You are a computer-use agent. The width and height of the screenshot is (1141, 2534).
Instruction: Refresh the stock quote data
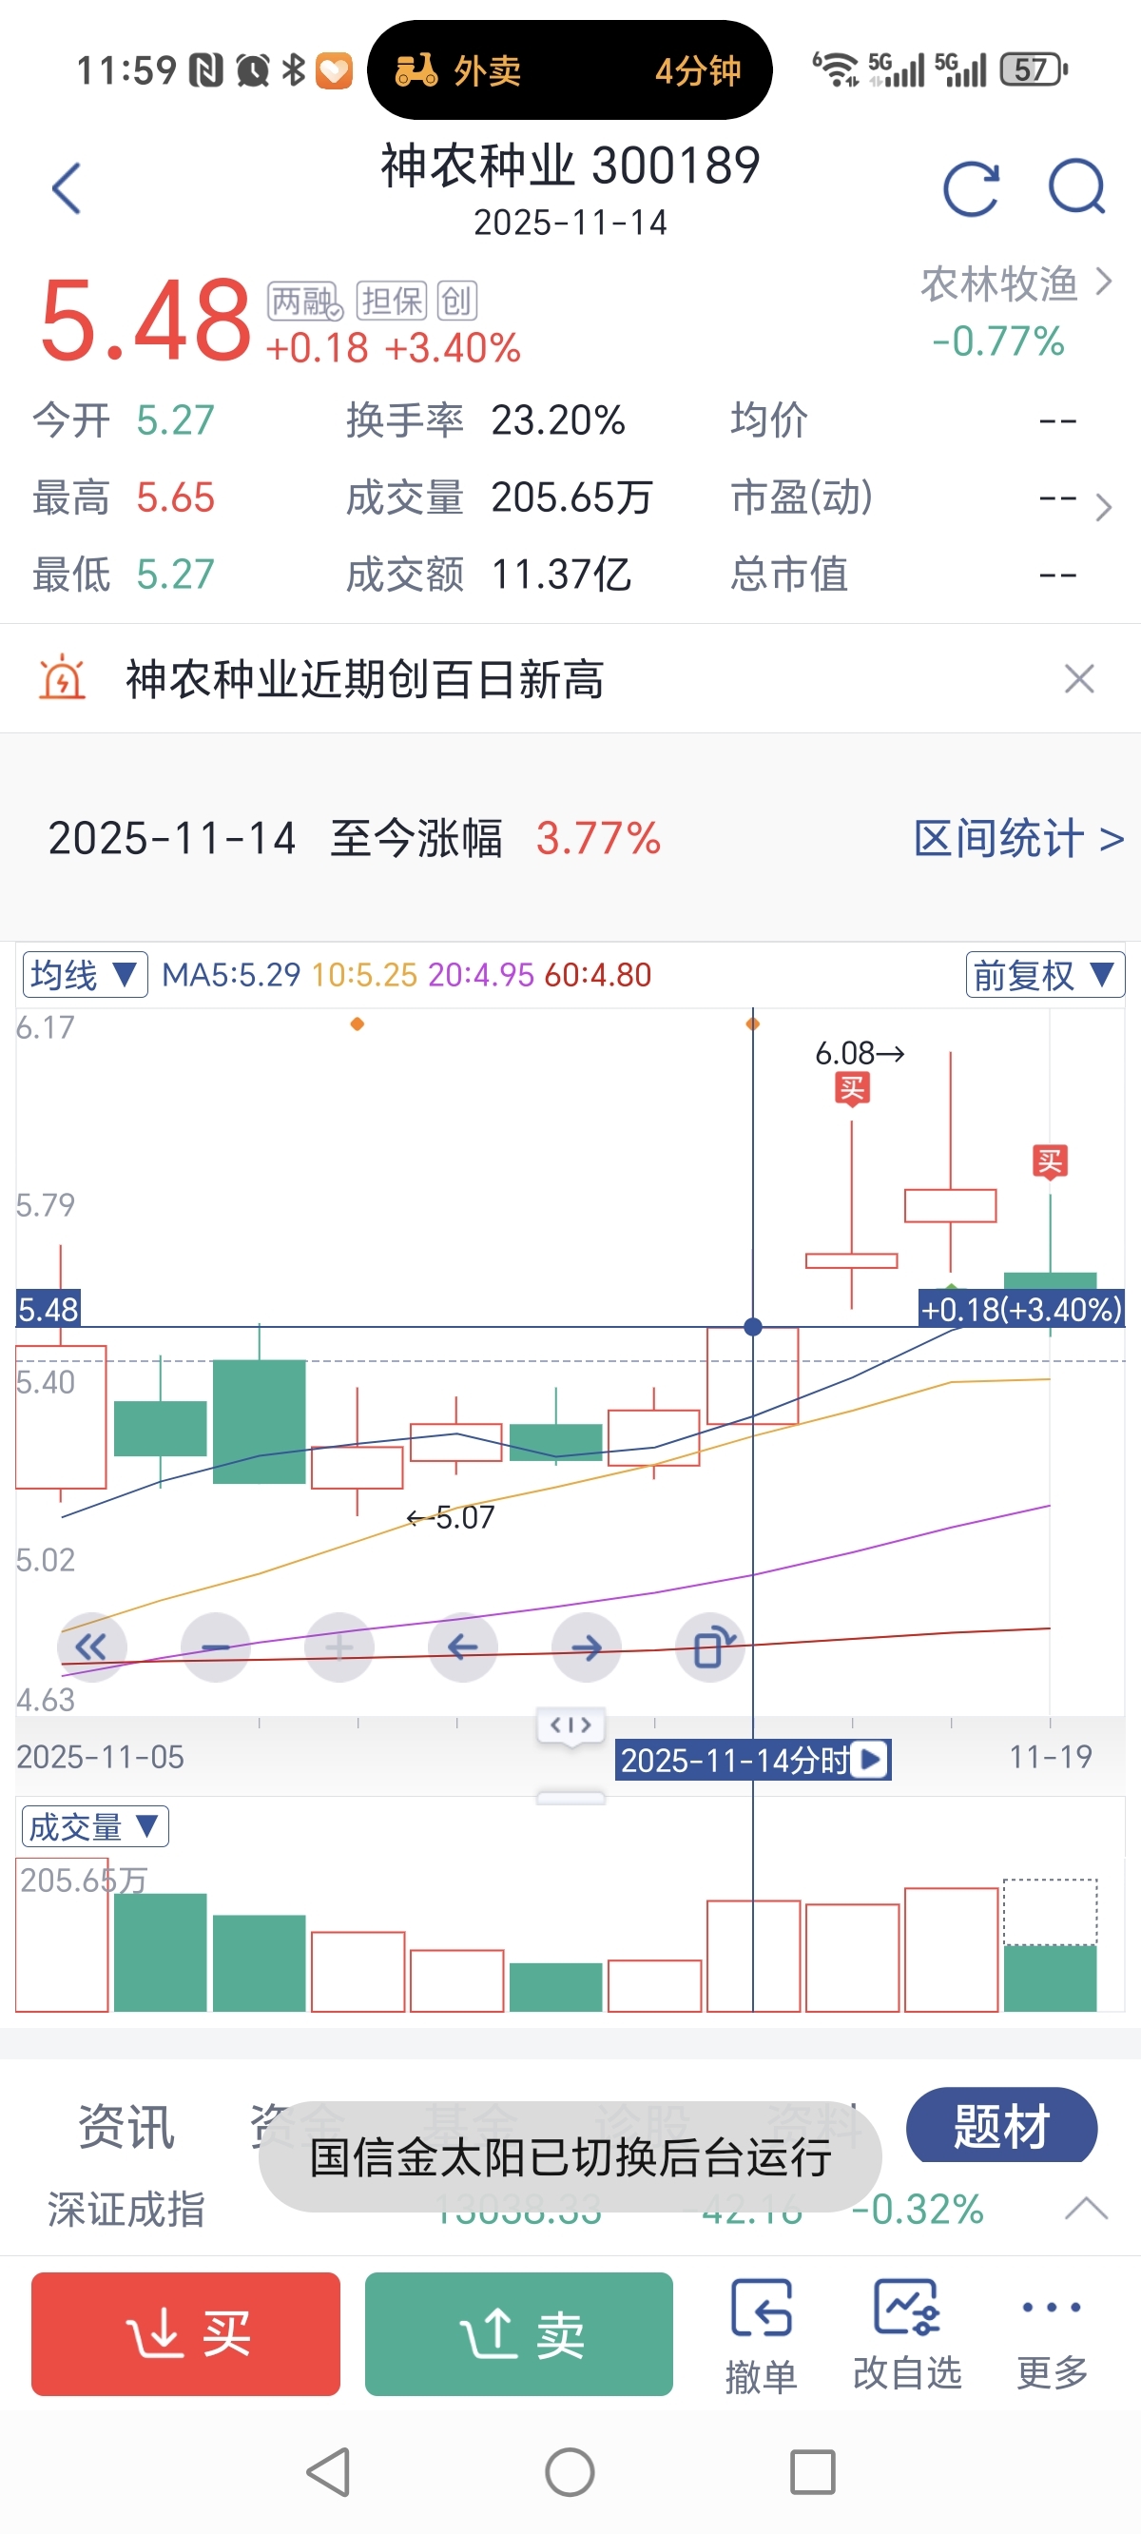(971, 188)
